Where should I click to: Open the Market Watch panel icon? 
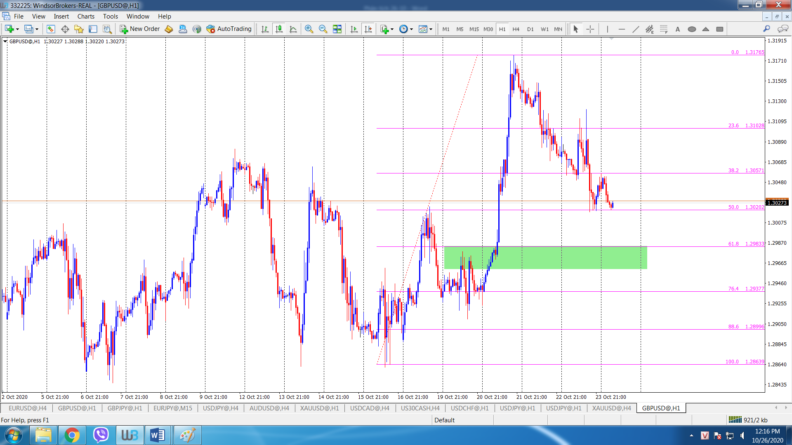coord(51,29)
